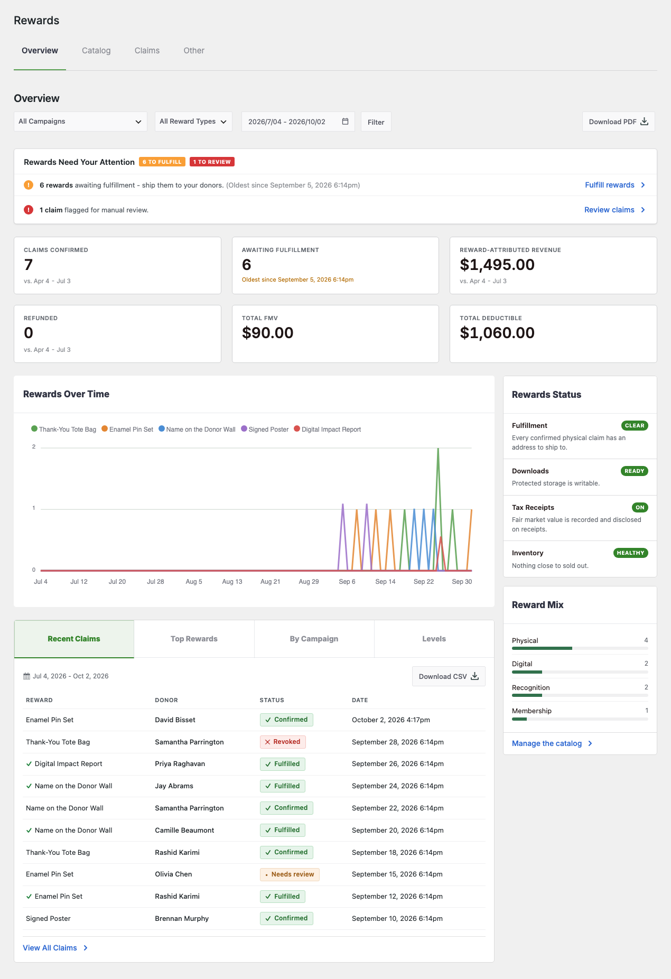Click the checkmark before the fulfilled Enamel Pin Set

[29, 897]
